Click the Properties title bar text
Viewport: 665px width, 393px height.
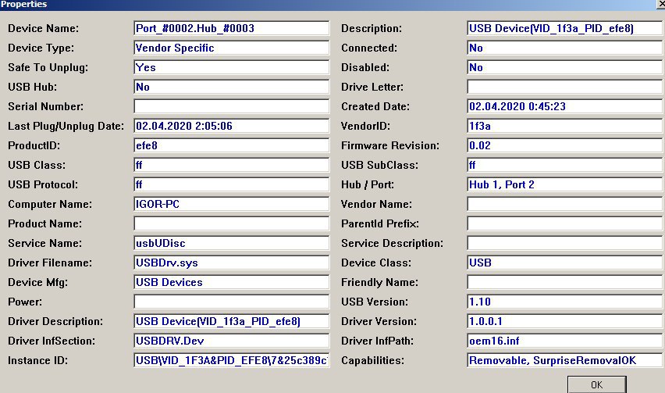(23, 4)
